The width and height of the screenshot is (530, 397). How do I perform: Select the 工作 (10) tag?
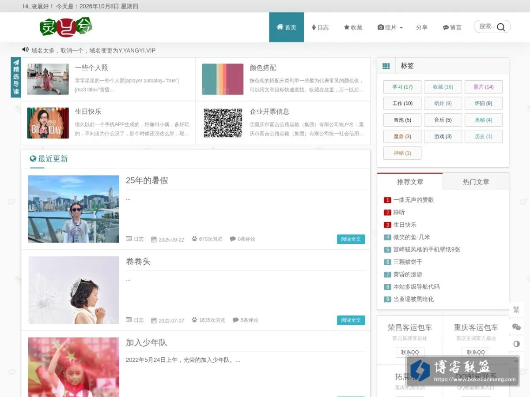402,103
